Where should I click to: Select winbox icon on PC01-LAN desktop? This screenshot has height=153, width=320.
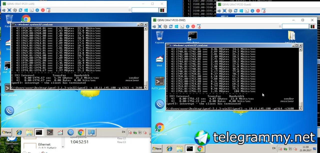[9, 112]
